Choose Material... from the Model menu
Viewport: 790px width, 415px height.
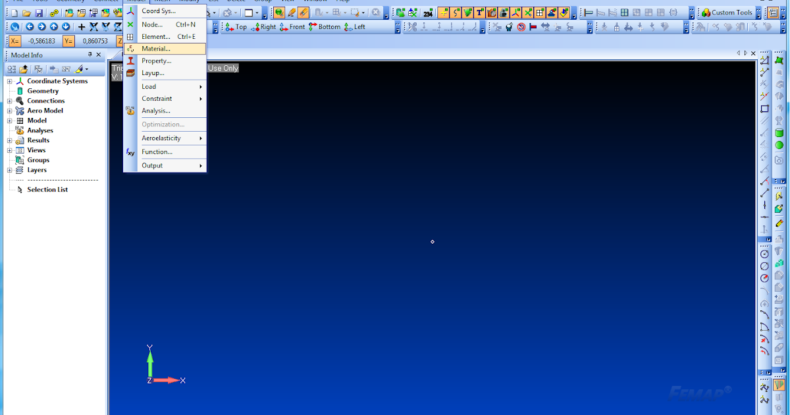(157, 48)
